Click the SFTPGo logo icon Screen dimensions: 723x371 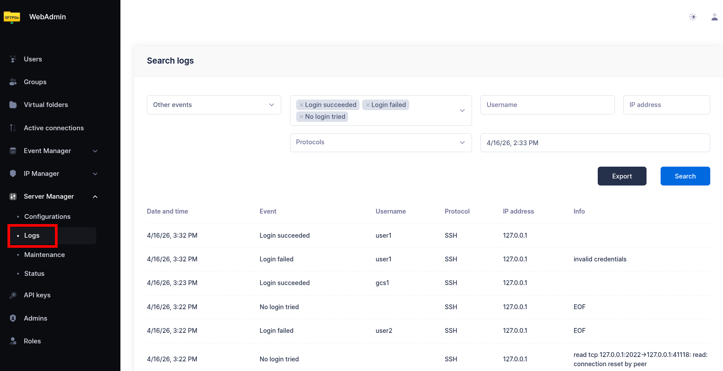pyautogui.click(x=12, y=17)
